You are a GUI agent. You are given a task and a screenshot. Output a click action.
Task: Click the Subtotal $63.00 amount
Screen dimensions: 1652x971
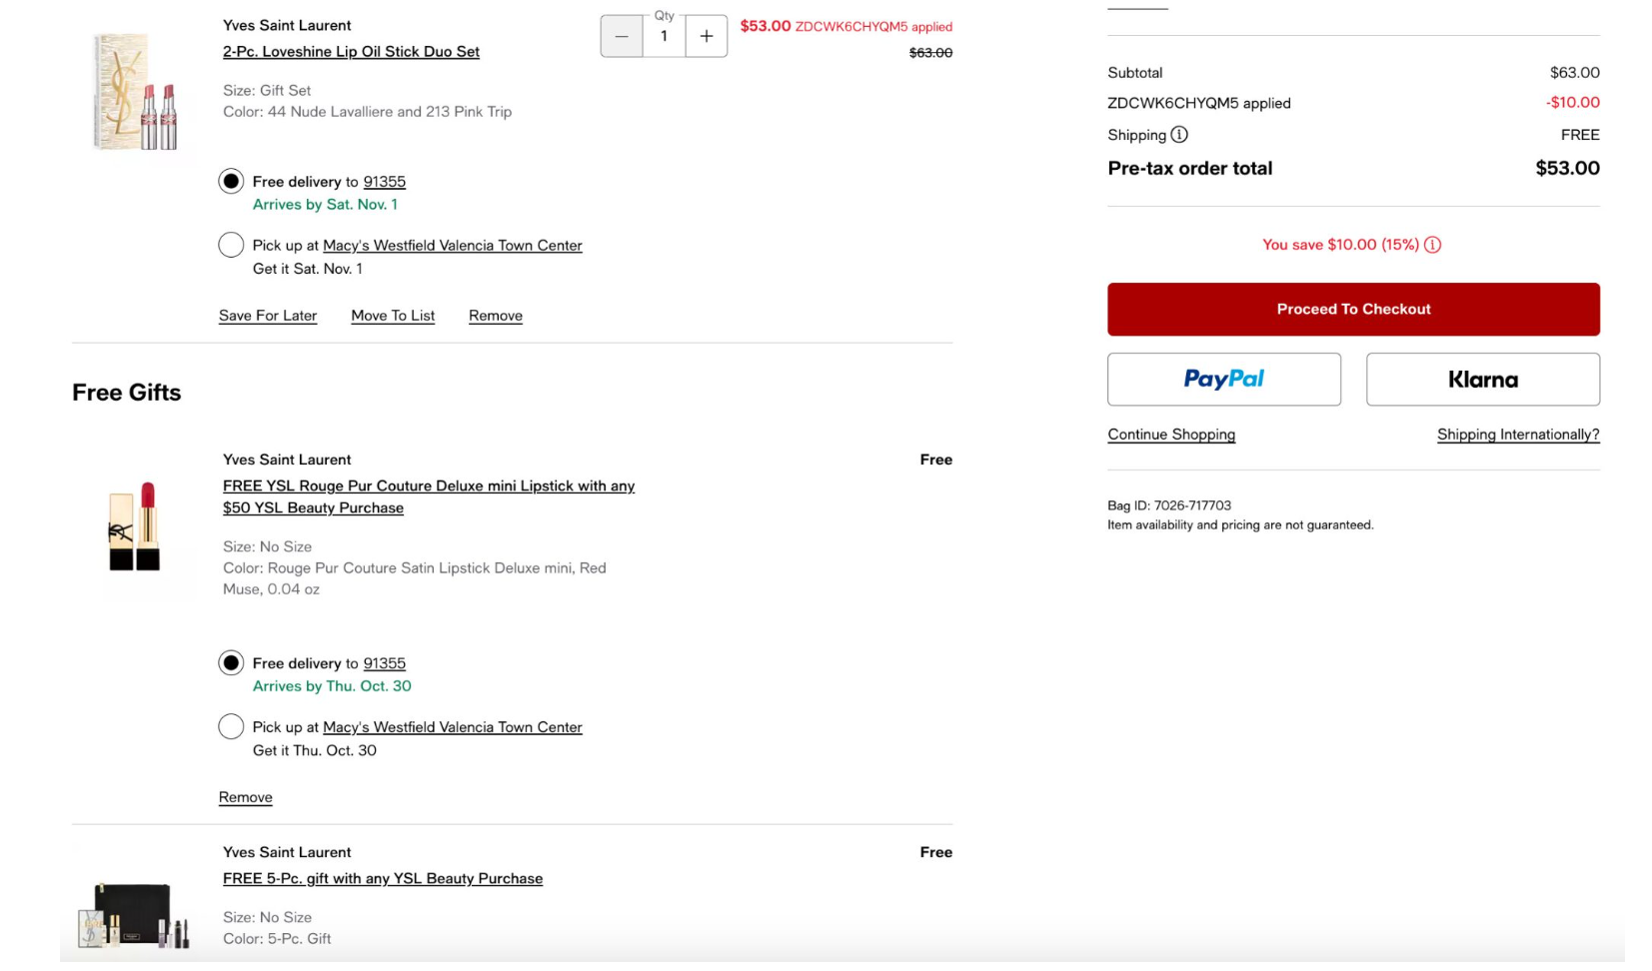click(x=1575, y=73)
